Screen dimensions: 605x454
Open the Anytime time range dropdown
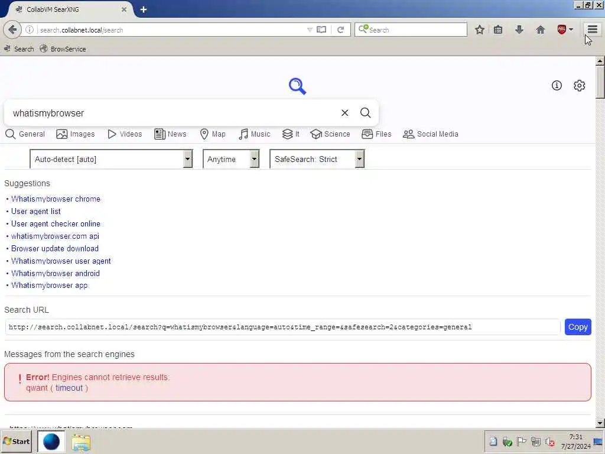(x=231, y=159)
